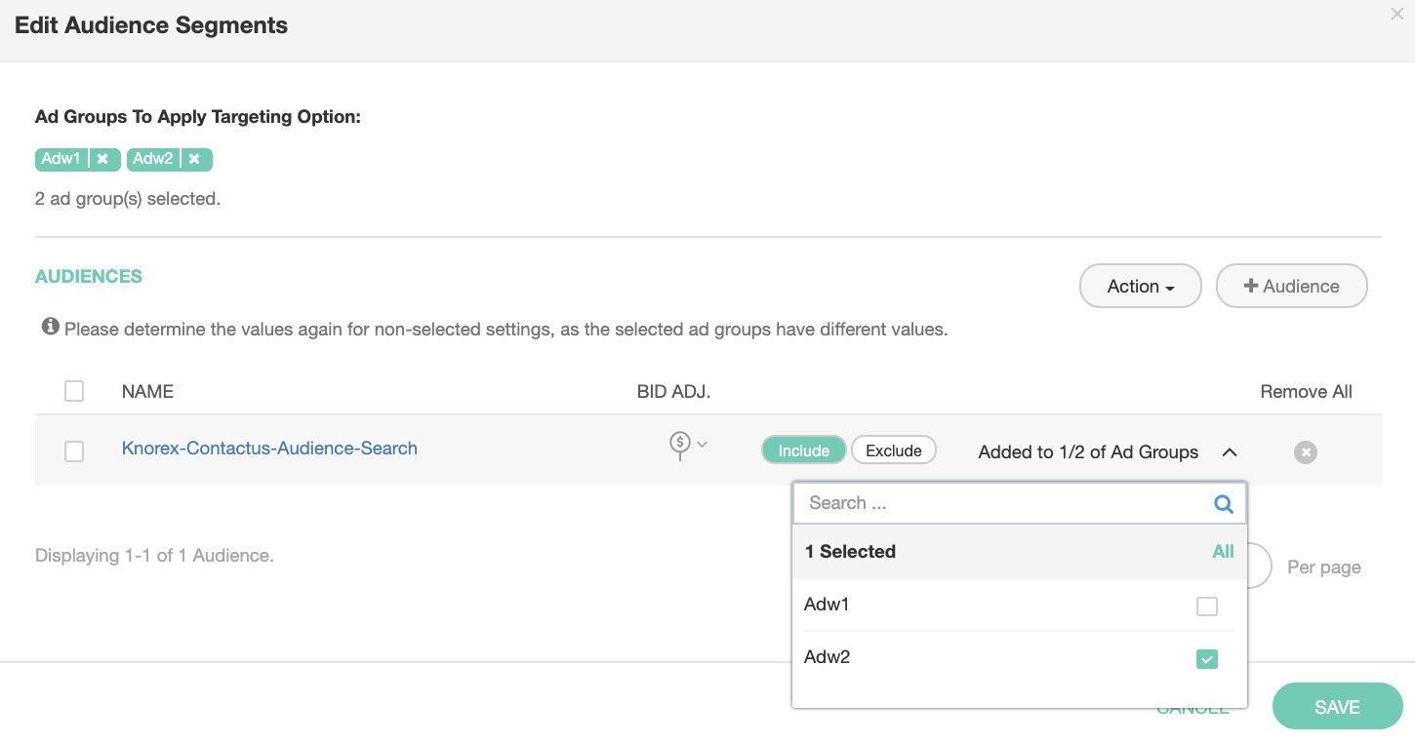Remove the Adw2 ad group tag

point(194,159)
